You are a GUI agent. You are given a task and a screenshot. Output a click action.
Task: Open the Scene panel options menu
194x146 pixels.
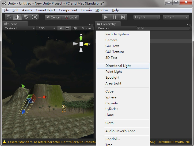coord(91,25)
